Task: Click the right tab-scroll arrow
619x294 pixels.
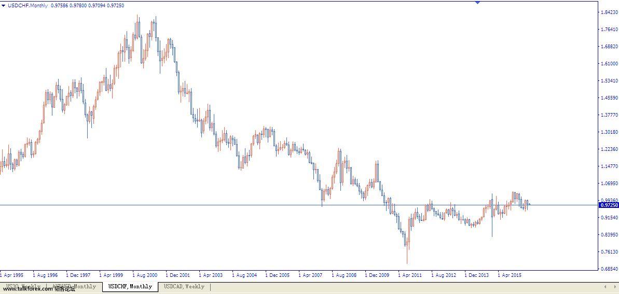Action: point(614,287)
